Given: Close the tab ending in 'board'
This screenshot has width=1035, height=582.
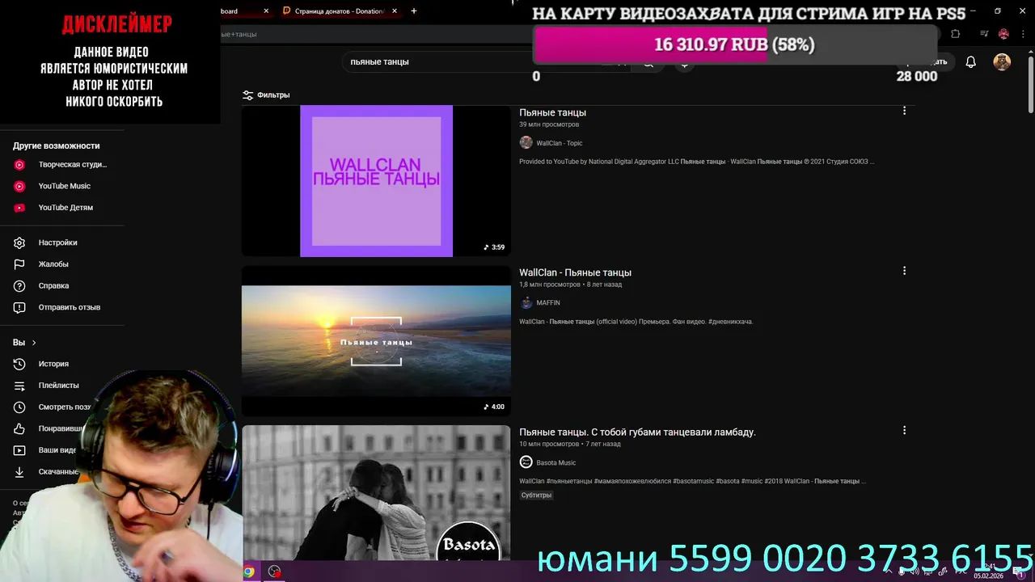Looking at the screenshot, I should pyautogui.click(x=266, y=11).
